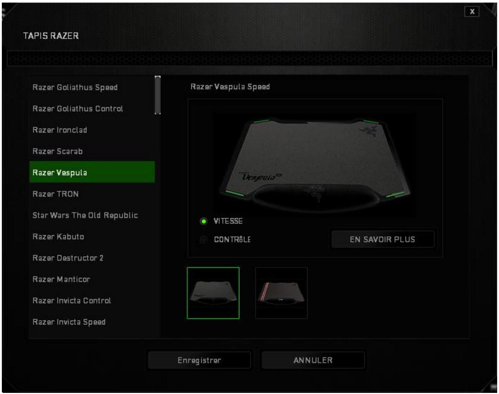Select the Razer Manticor mat
499x394 pixels.
[x=92, y=280]
